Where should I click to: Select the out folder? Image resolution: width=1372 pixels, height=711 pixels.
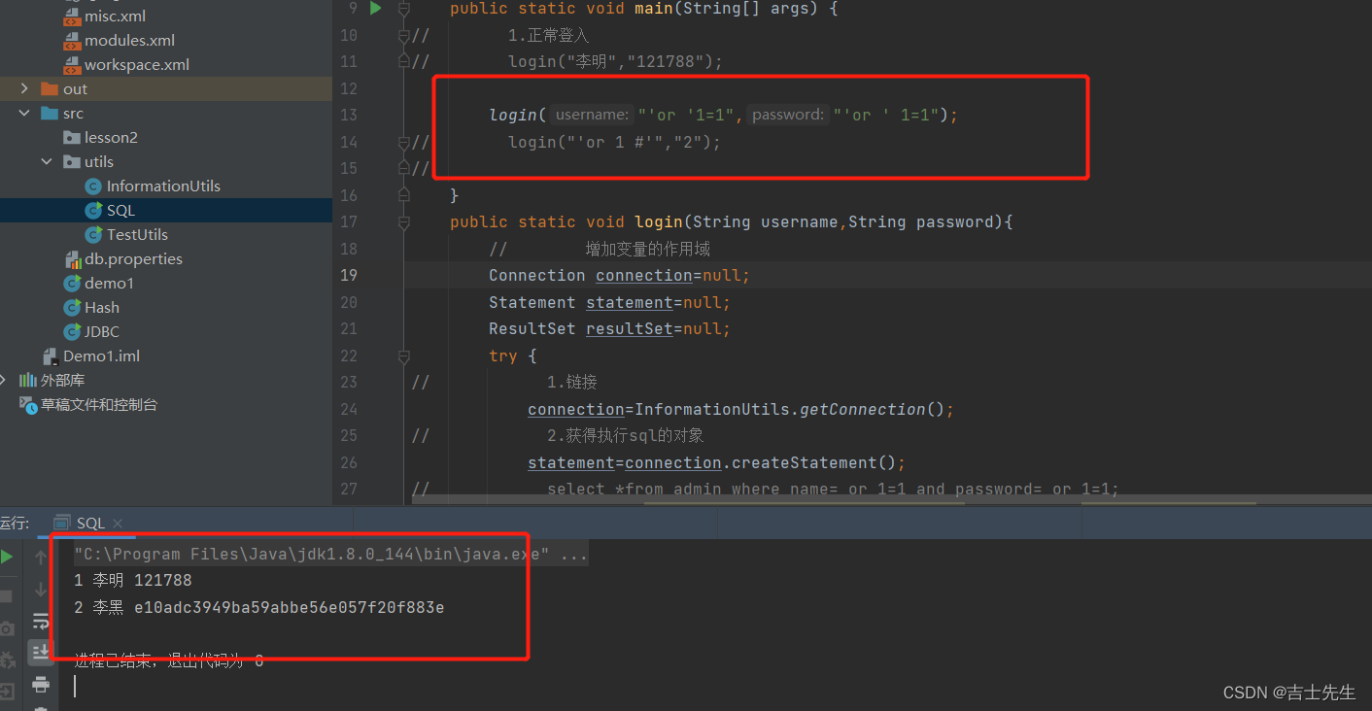coord(75,89)
